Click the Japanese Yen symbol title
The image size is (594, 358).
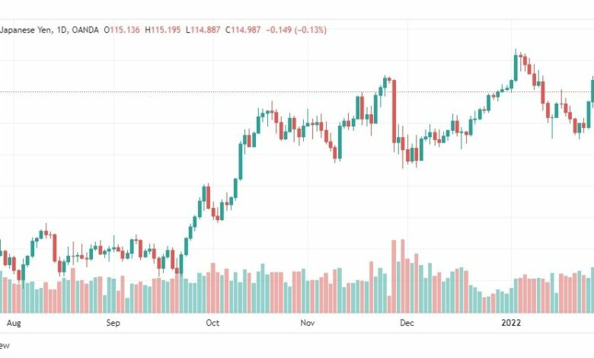(25, 30)
